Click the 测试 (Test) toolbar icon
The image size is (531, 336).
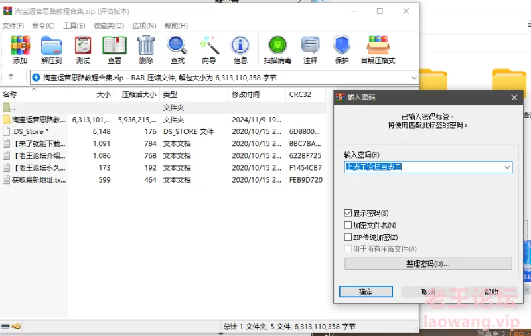[x=83, y=46]
